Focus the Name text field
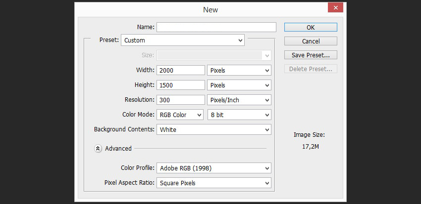 tap(216, 27)
